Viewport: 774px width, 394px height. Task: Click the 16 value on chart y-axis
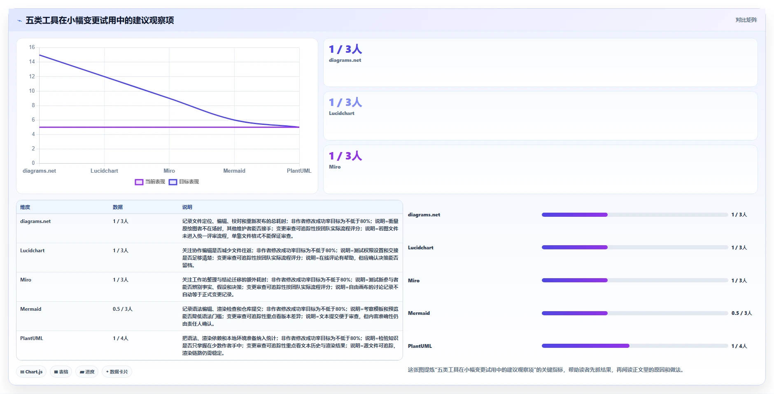click(32, 47)
